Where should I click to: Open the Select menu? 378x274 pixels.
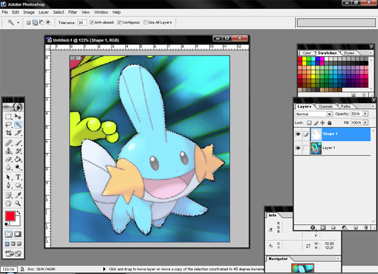pos(59,13)
